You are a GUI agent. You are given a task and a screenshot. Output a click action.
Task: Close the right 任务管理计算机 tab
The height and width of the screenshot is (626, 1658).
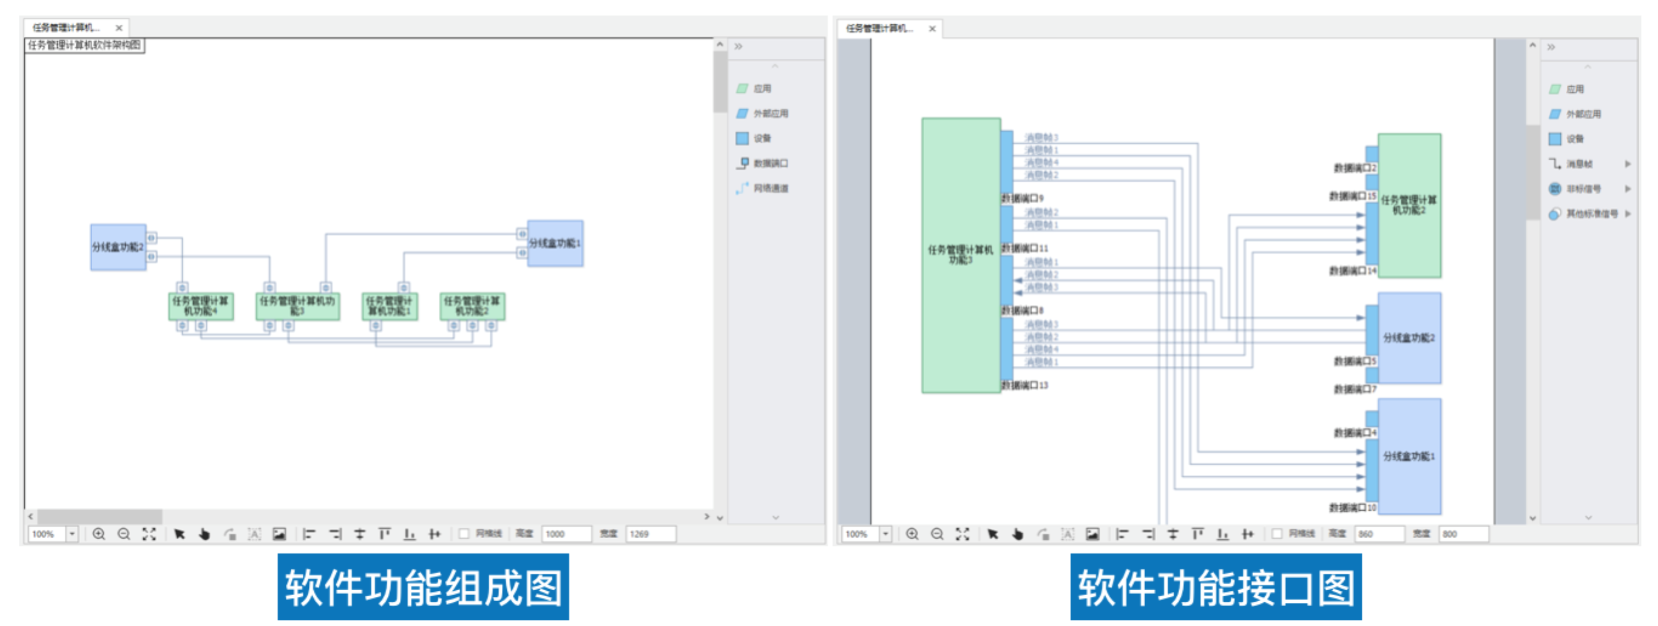(x=932, y=29)
